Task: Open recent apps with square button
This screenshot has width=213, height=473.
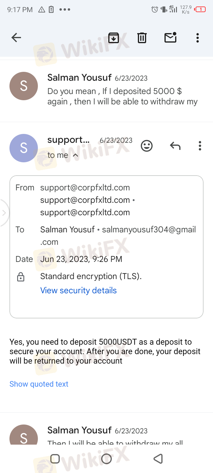Action: pos(55,459)
